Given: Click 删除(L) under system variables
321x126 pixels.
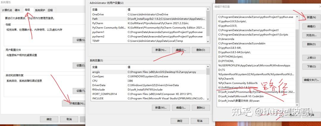Looking at the screenshot, I should tap(201, 108).
